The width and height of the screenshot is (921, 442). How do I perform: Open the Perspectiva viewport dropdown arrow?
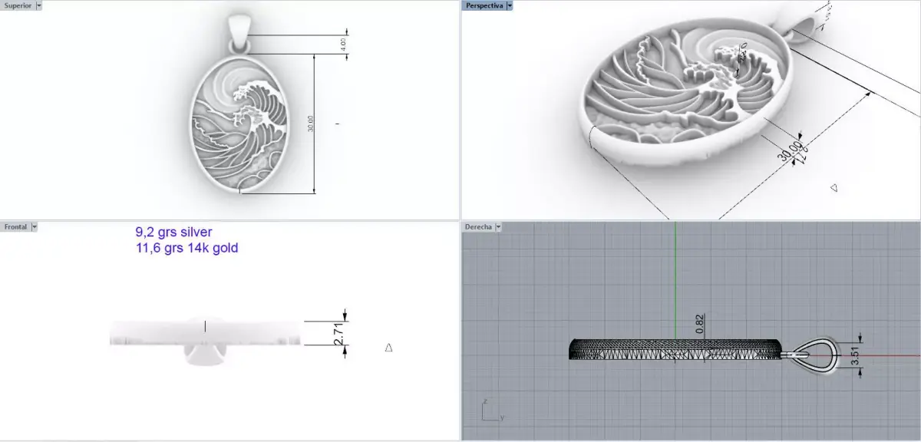click(x=510, y=5)
